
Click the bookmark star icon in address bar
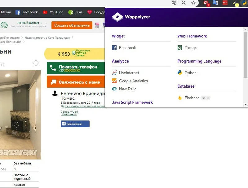[x=193, y=3]
